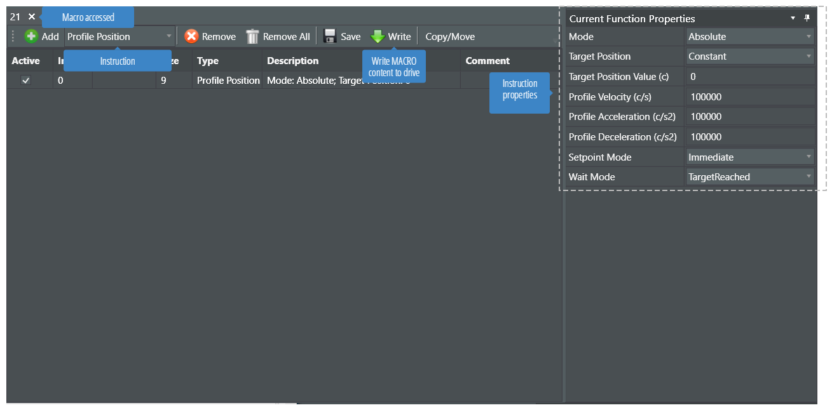This screenshot has height=417, width=839.
Task: Select the macro 21 tab
Action: point(15,17)
